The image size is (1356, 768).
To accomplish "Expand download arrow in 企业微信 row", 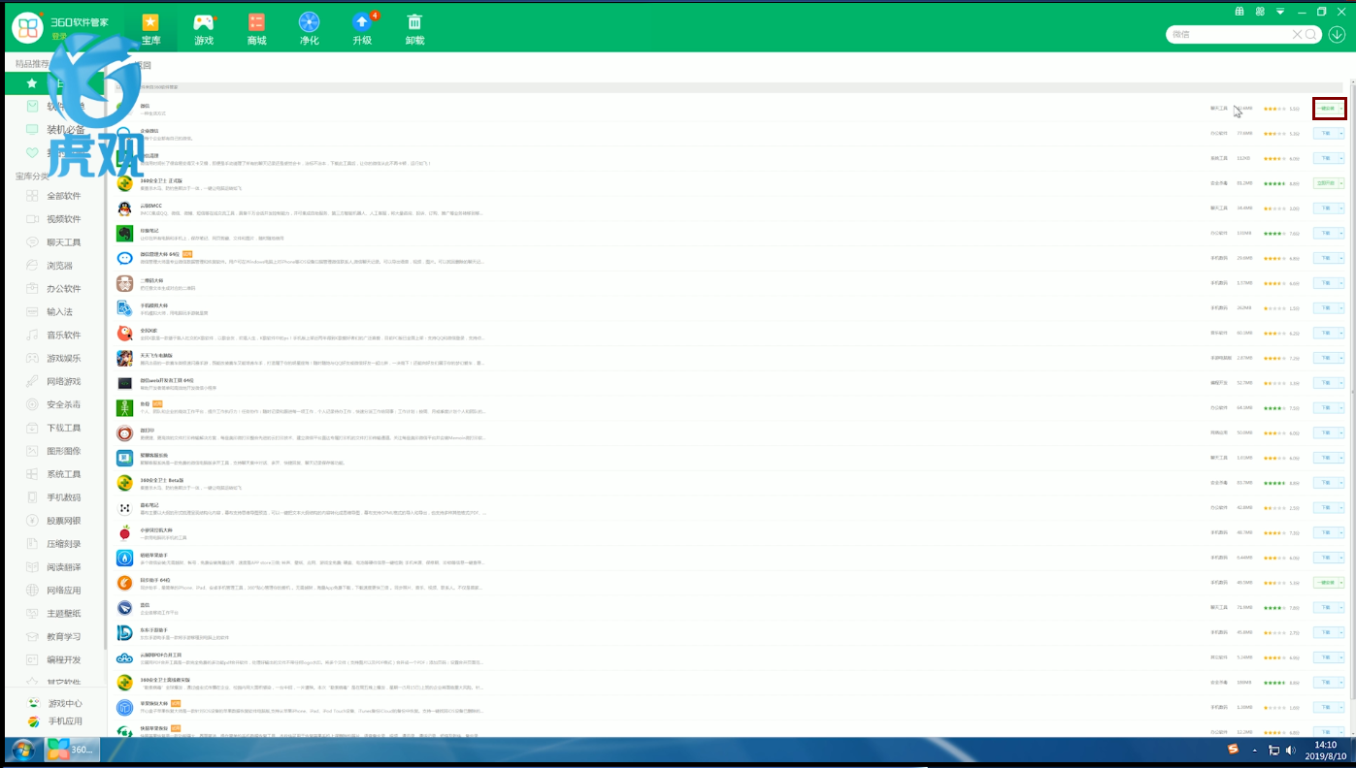I will coord(1341,134).
